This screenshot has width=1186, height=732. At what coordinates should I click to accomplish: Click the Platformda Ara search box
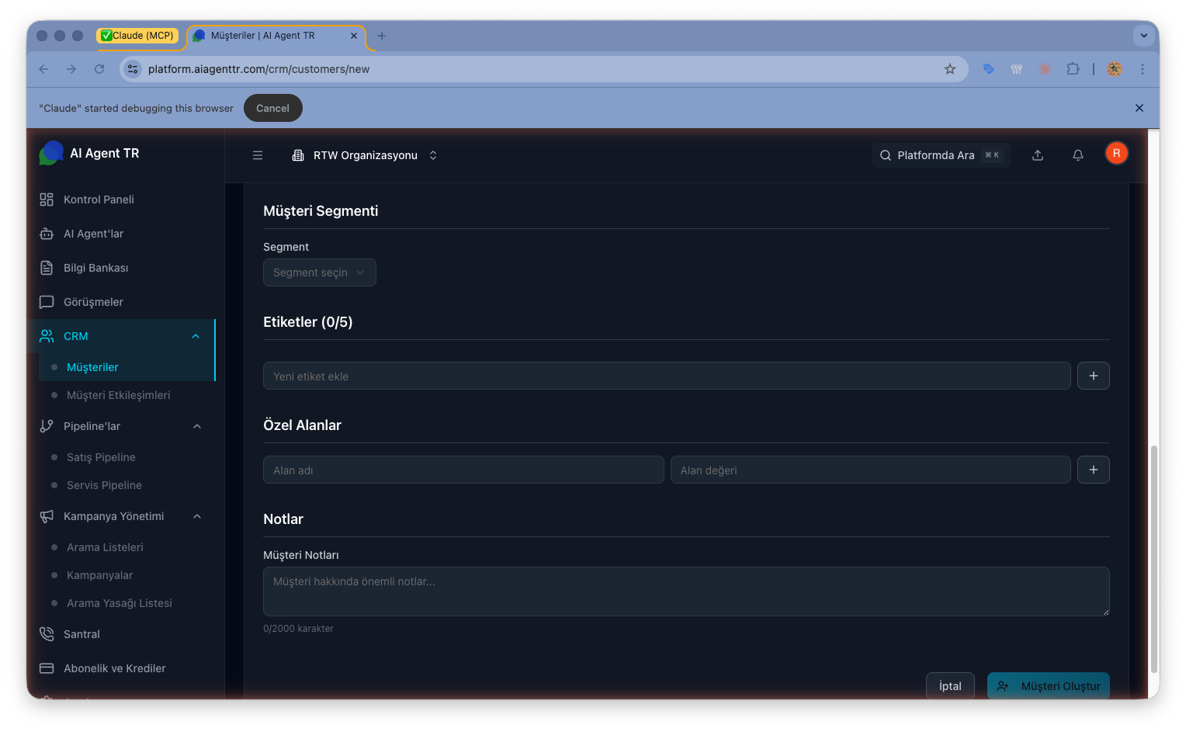click(x=941, y=155)
